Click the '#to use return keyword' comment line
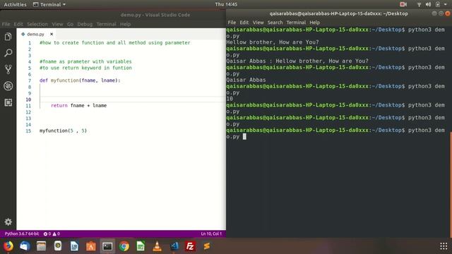 (85, 68)
